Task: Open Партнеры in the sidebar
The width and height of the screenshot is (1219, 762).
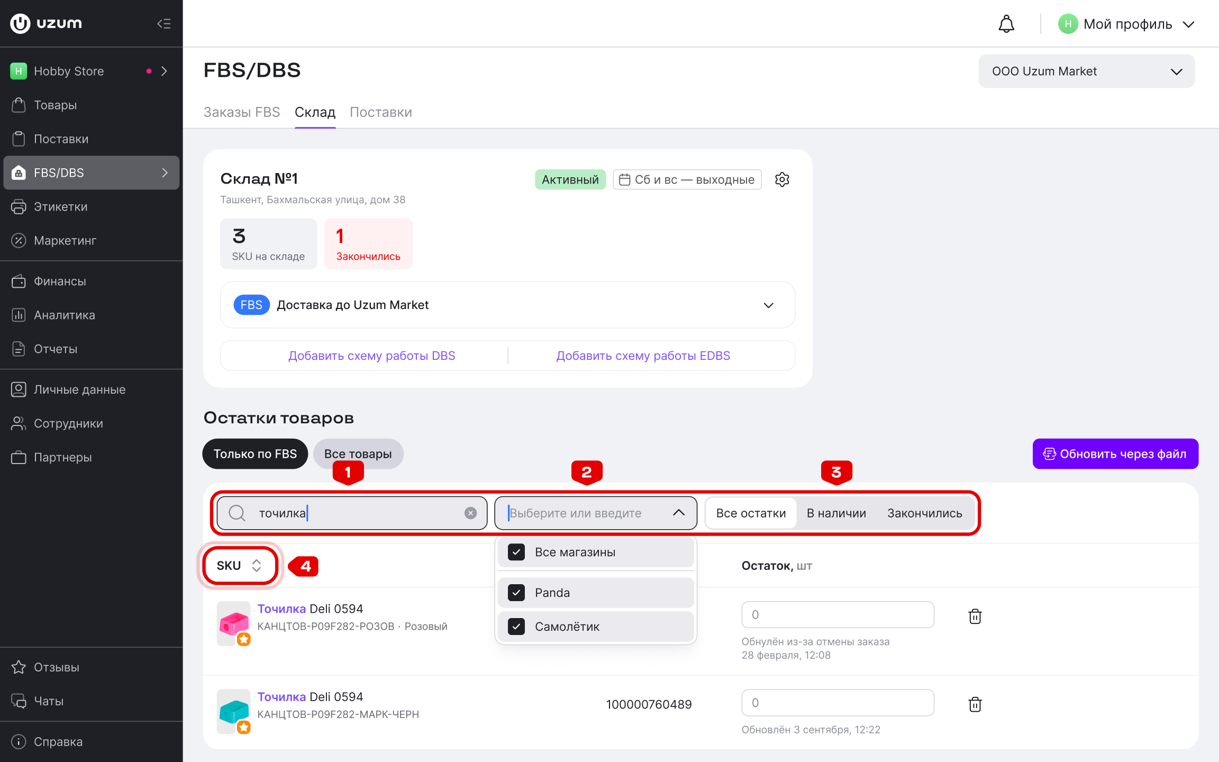Action: [92, 457]
